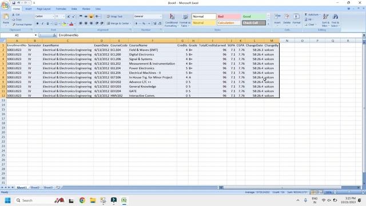Align text left

click(81, 23)
